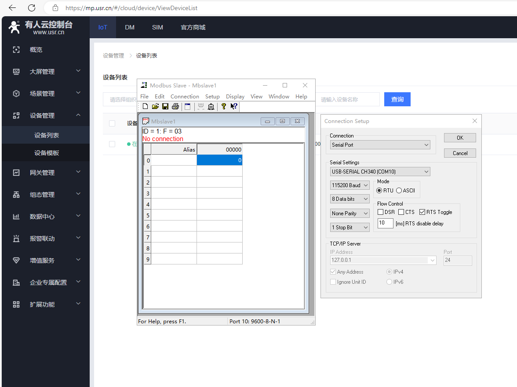Click the Open file folder icon
This screenshot has width=517, height=387.
(x=155, y=106)
